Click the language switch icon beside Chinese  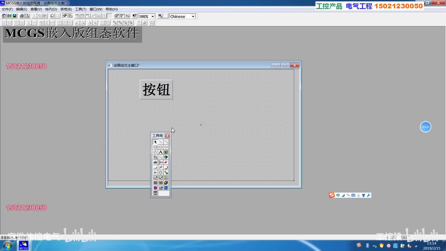tap(160, 16)
